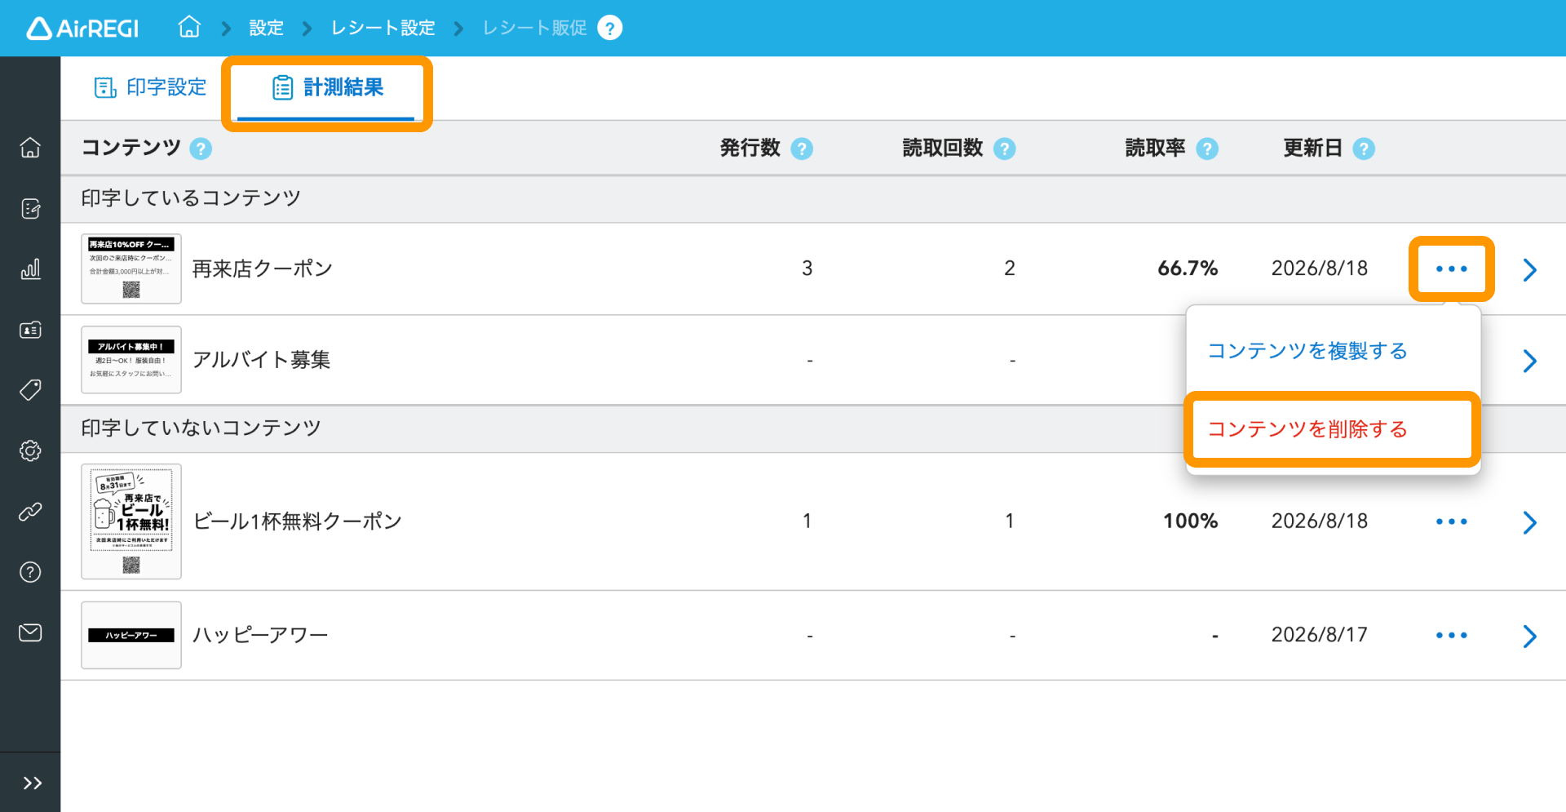Go to 設定 in the breadcrumb

(x=266, y=28)
